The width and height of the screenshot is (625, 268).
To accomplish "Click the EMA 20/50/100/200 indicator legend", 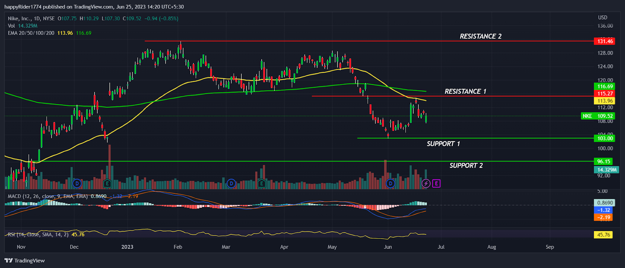I will 31,33.
